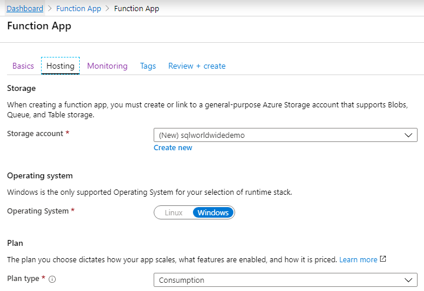The image size is (424, 291).
Task: Select Linux as the operating system
Action: [x=173, y=212]
